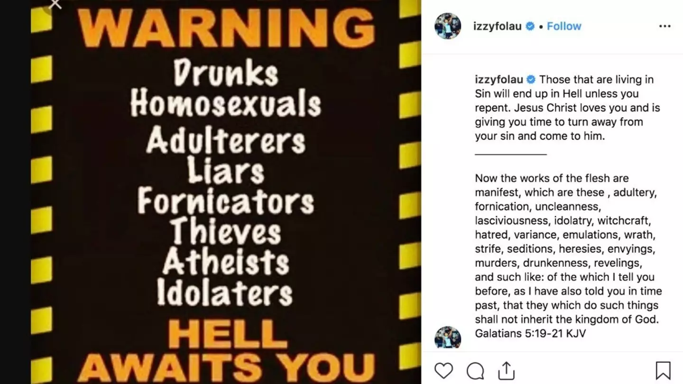This screenshot has height=384, width=683.
Task: Click caption text starting 'Those that are living'
Action: click(567, 108)
